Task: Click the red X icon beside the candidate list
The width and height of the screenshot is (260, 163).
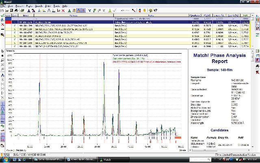Action: point(2,24)
